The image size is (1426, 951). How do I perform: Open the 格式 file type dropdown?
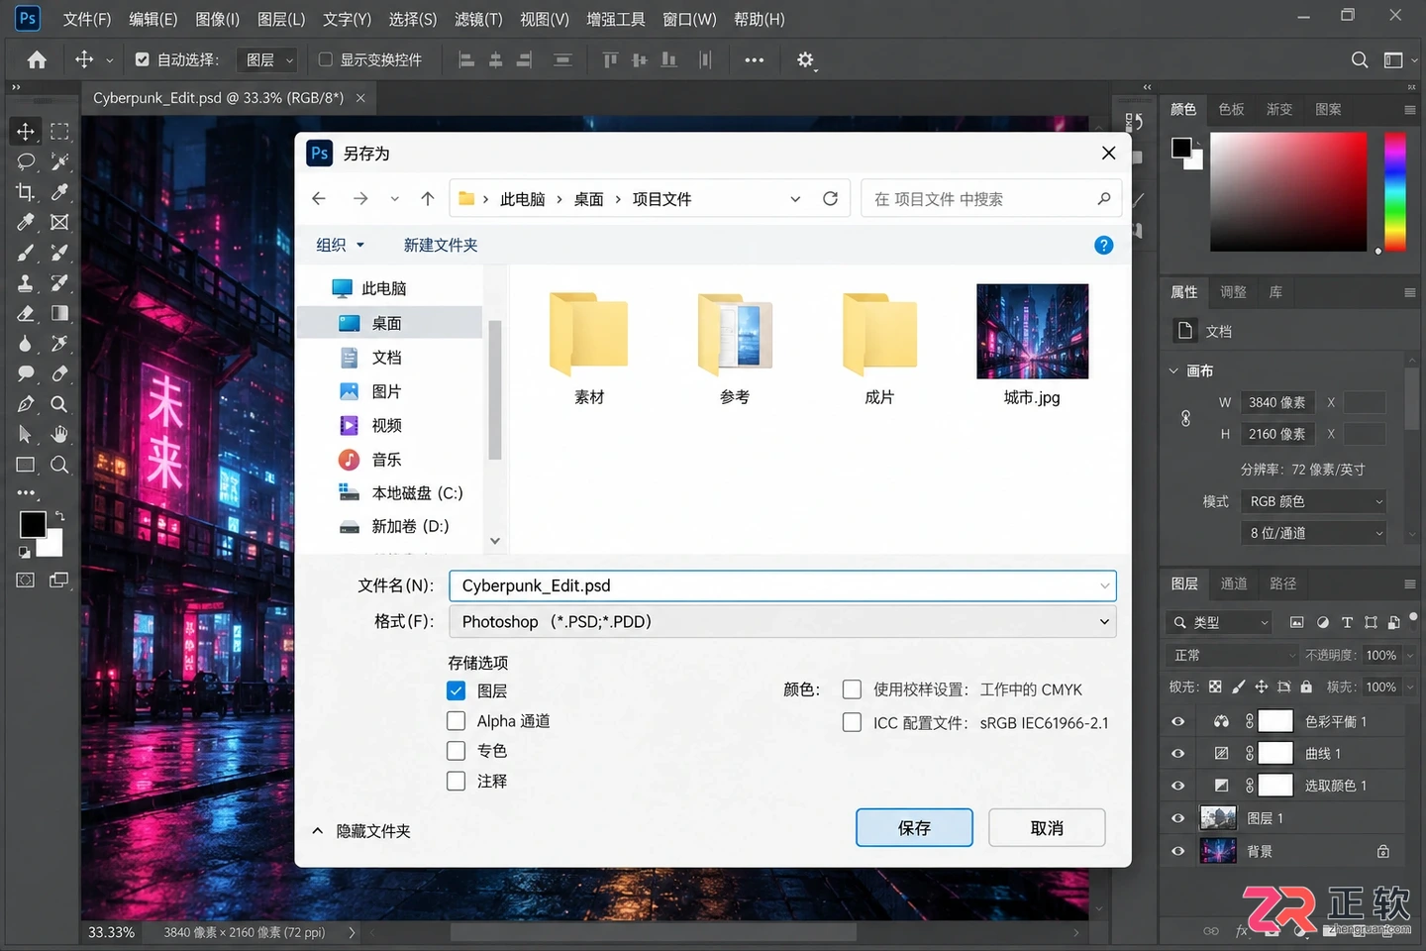pos(782,622)
